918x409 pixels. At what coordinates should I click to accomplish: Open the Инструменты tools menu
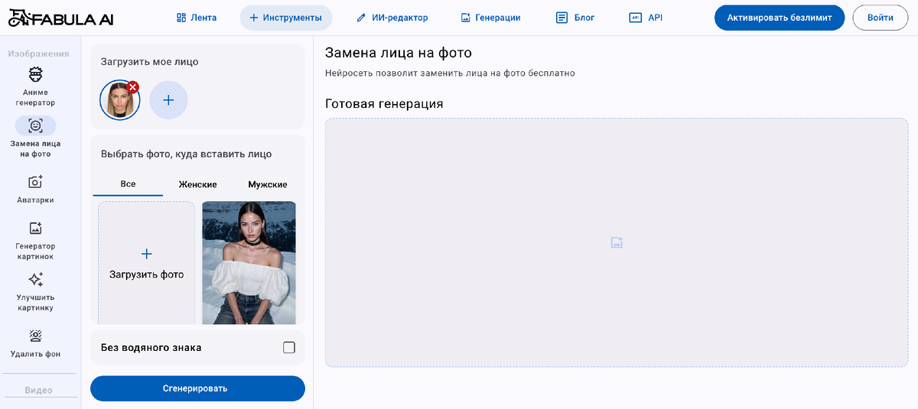coord(286,18)
